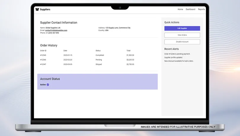Image resolution: width=240 pixels, height=136 pixels.
Task: Click the supplier phone number
Action: coord(52,33)
